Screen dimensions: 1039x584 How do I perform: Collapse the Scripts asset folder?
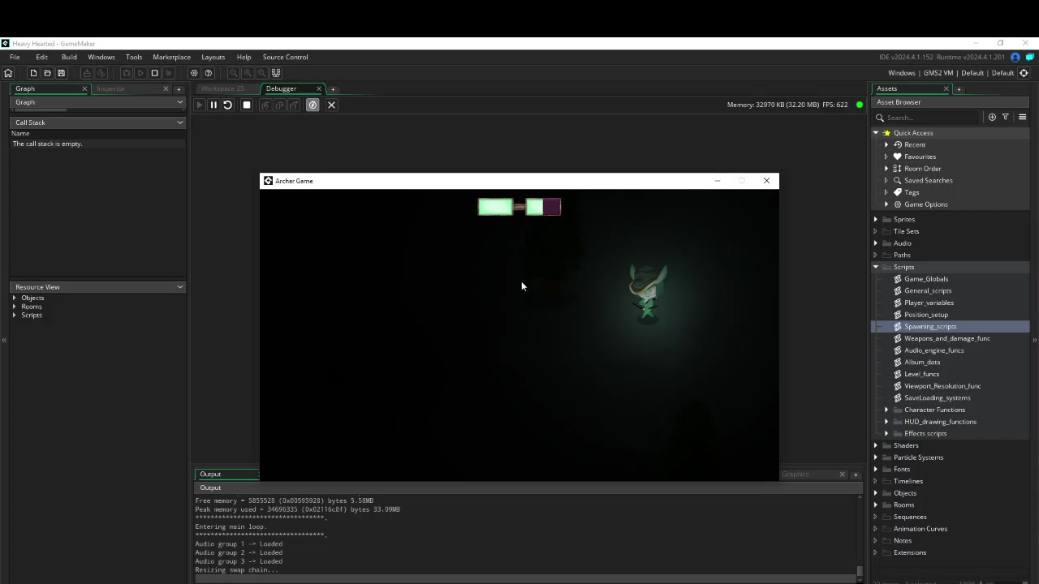click(876, 267)
